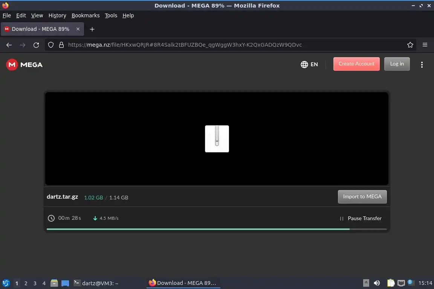Close the Download - MEGA tab
Viewport: 434px width, 289px height.
pyautogui.click(x=78, y=29)
